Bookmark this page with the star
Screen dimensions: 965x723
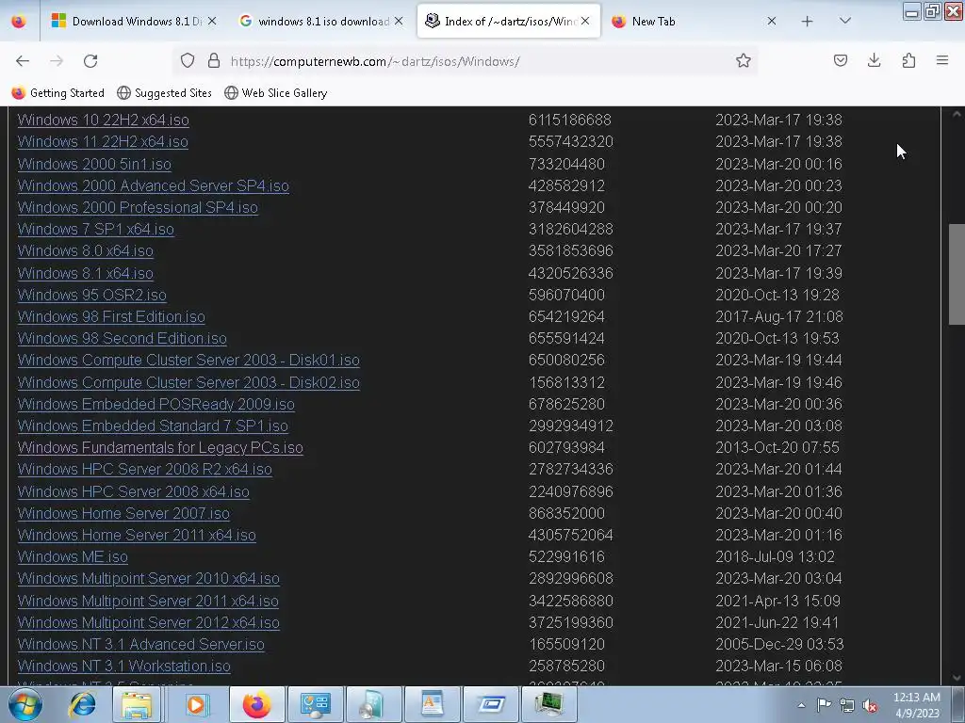coord(744,61)
